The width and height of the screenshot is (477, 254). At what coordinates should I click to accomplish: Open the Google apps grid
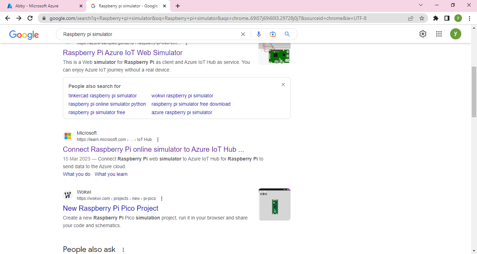[439, 34]
